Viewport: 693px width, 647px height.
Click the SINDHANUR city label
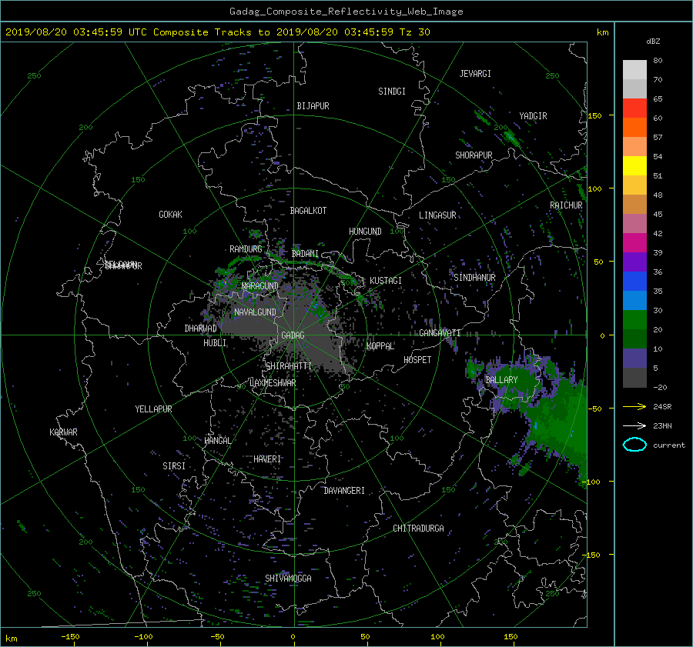tap(474, 278)
